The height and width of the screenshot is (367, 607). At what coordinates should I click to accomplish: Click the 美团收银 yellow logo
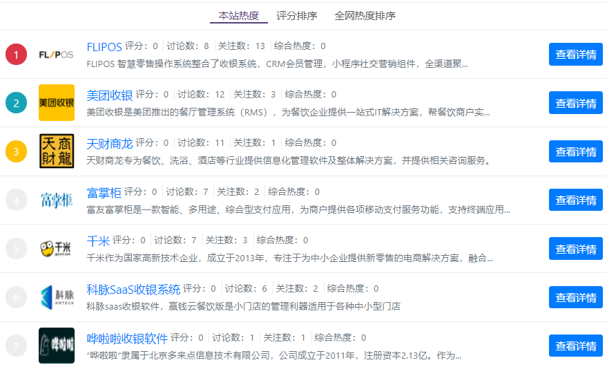tap(57, 103)
